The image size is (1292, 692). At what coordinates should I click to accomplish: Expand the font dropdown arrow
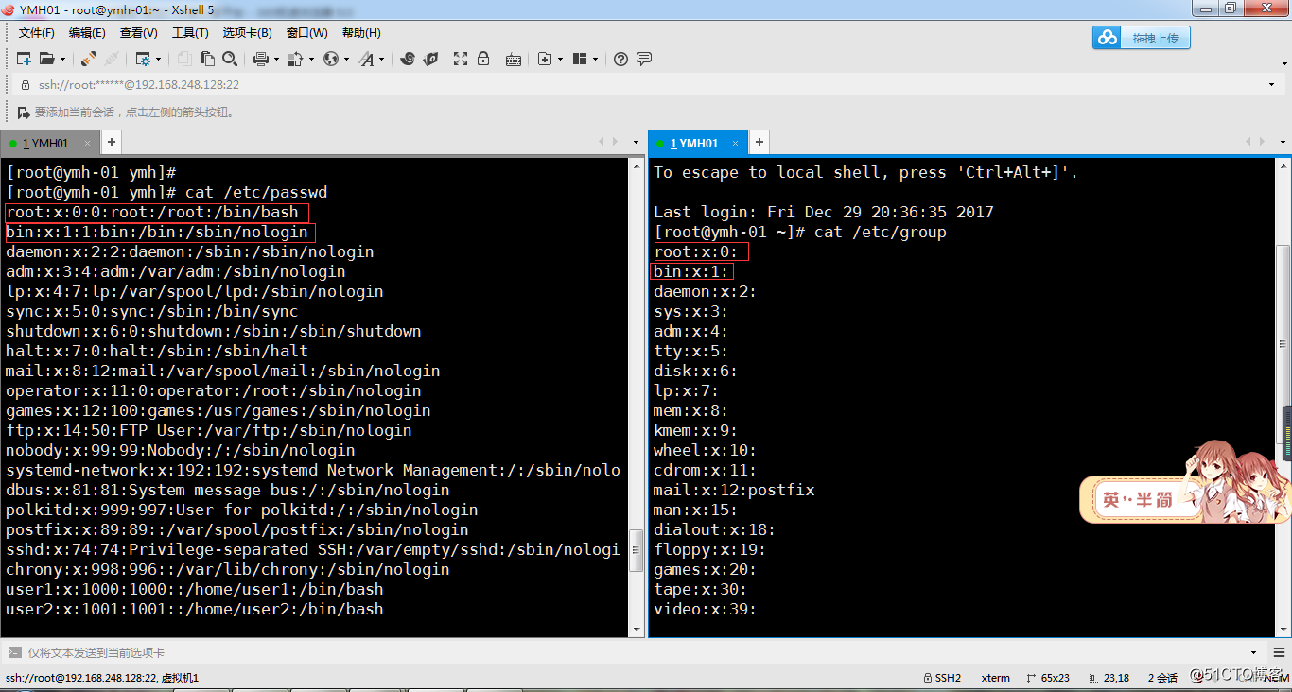(x=381, y=59)
